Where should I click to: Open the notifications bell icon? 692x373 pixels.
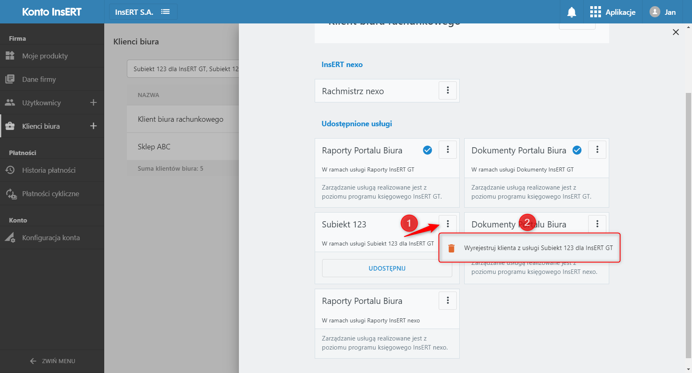tap(572, 12)
